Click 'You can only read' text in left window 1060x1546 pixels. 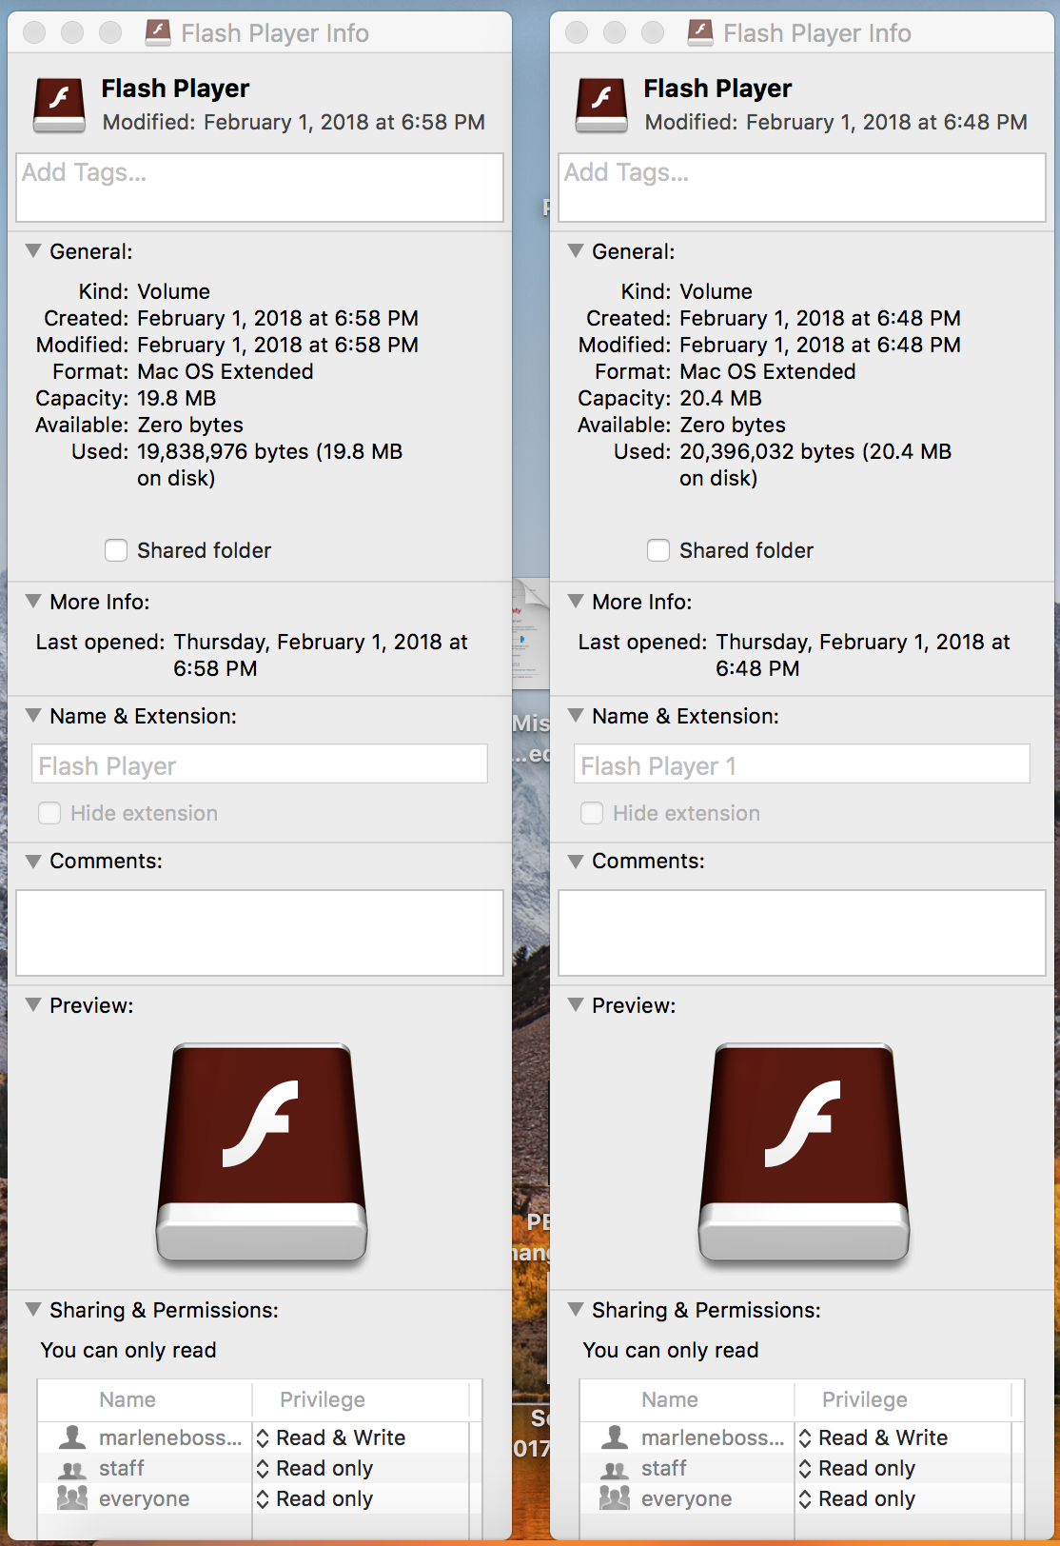pos(128,1350)
